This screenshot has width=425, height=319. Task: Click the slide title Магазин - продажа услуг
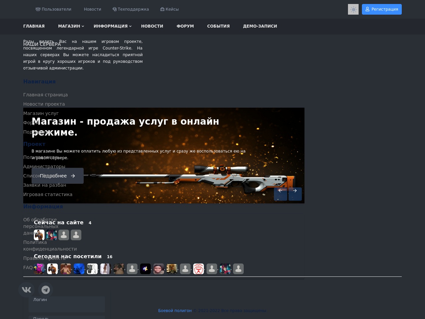pyautogui.click(x=126, y=127)
